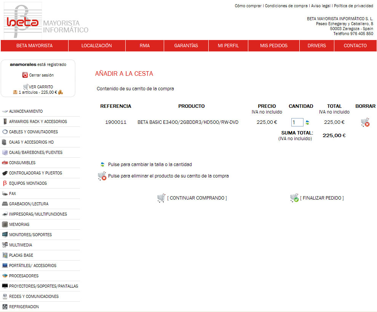Click the MULTIMEDIA category icon
The image size is (377, 312).
coord(5,245)
